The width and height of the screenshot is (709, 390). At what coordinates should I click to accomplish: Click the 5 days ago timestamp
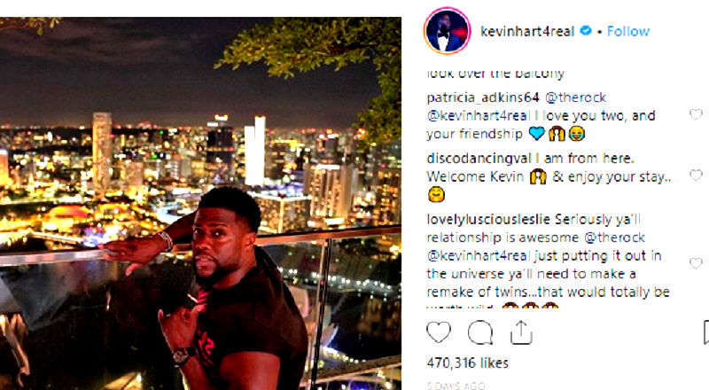click(x=456, y=386)
